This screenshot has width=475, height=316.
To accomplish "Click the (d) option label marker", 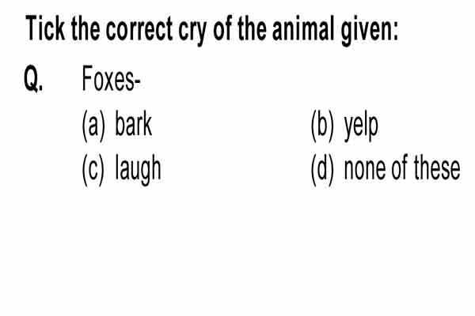I will pos(323,170).
